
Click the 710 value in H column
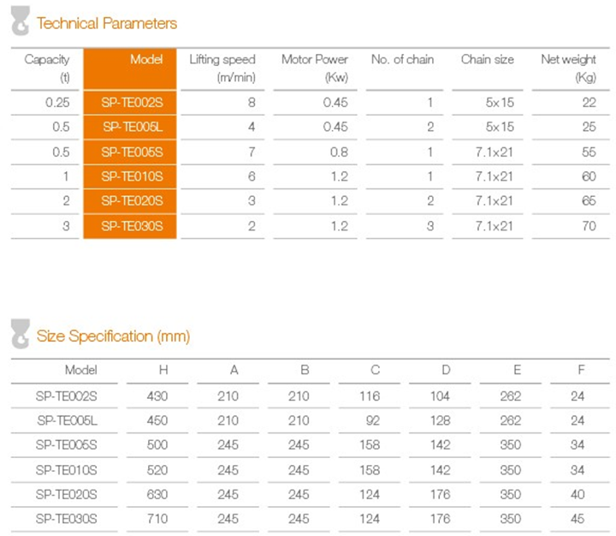tap(158, 519)
